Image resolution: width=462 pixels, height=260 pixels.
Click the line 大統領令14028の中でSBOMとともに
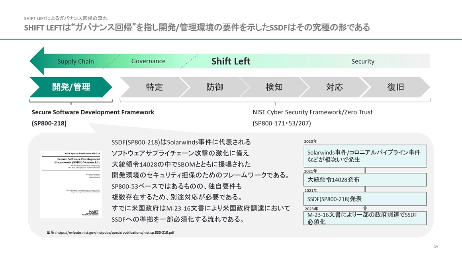coord(181,164)
